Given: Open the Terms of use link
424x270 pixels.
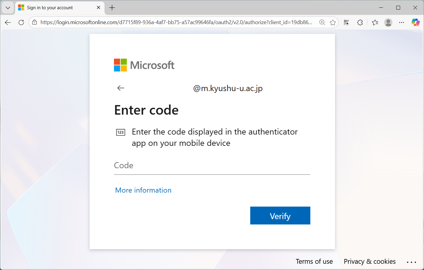Looking at the screenshot, I should tap(314, 261).
